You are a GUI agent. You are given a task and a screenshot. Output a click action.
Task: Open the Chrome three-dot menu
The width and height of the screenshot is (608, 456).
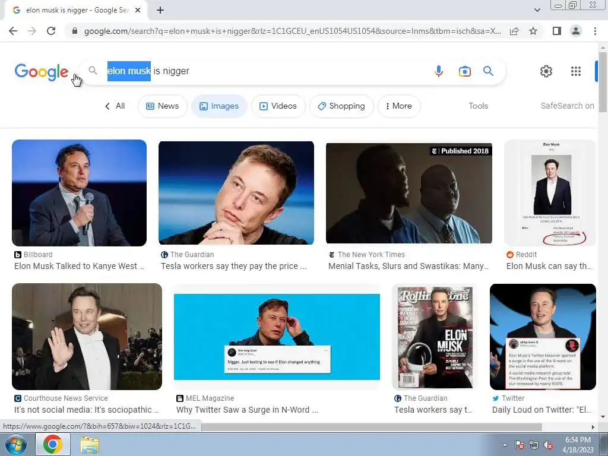[x=595, y=31]
